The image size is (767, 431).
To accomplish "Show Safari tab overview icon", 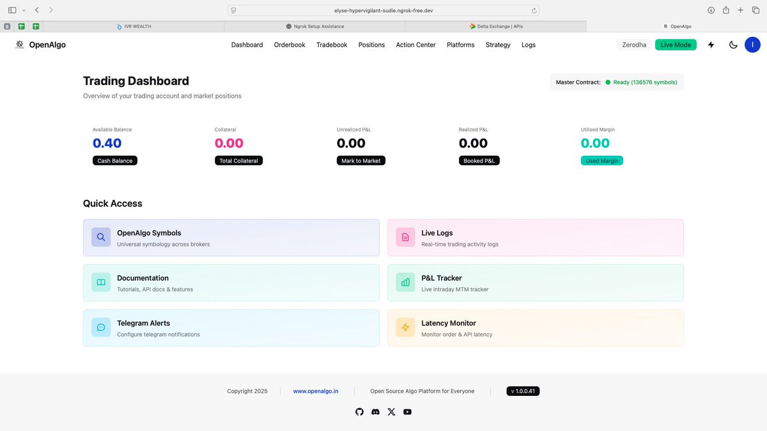I will click(755, 10).
